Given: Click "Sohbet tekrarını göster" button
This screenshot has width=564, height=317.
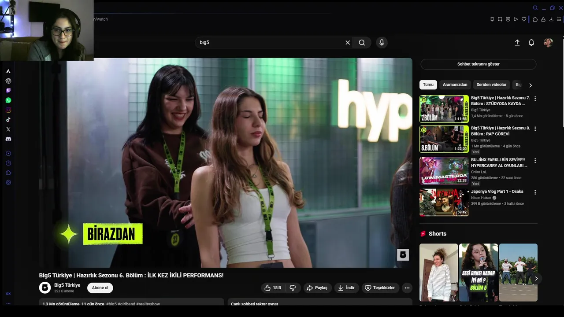Looking at the screenshot, I should (x=479, y=64).
